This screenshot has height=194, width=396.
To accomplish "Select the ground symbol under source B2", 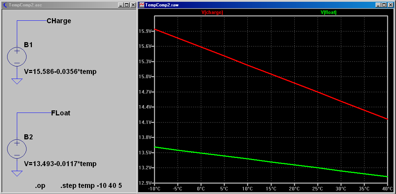I will point(17,173).
